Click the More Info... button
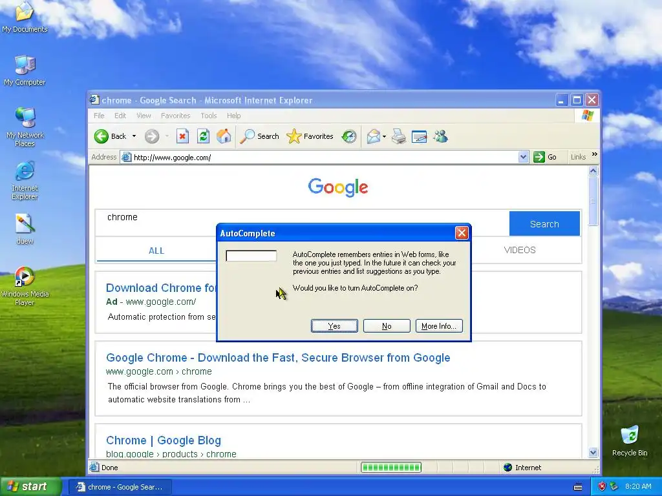The width and height of the screenshot is (662, 496). tap(439, 325)
